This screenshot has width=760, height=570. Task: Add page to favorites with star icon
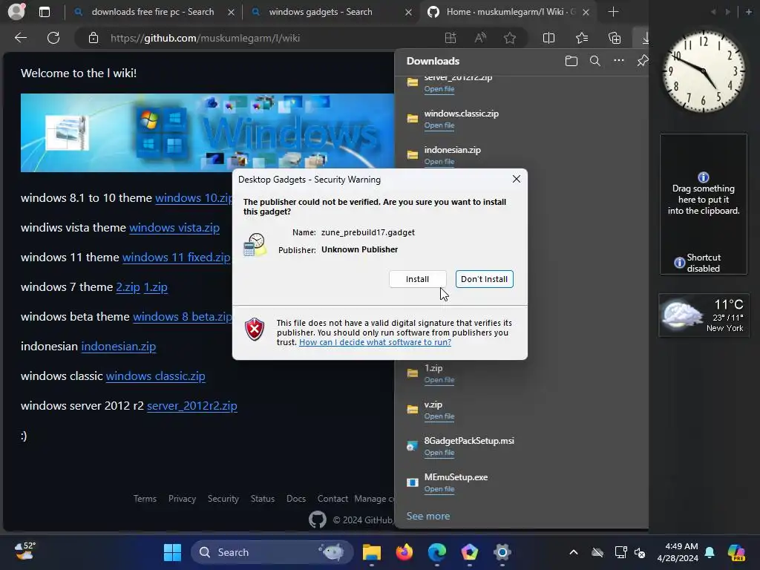click(x=509, y=38)
